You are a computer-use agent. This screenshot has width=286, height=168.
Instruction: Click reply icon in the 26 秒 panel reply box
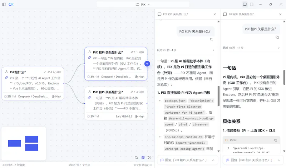[162, 160]
